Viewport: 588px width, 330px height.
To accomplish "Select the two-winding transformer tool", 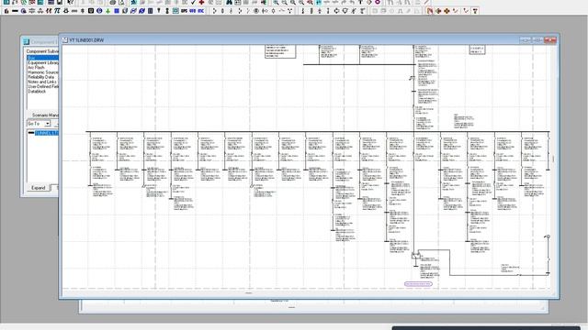I will pyautogui.click(x=32, y=11).
